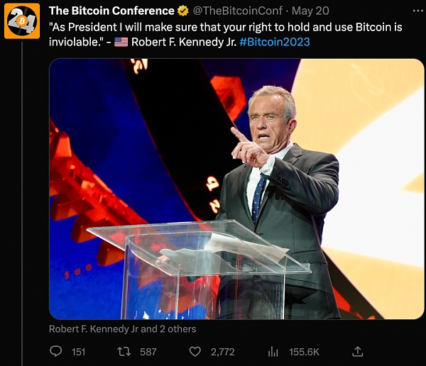Click the gold verified badge
426x366 pixels.
pyautogui.click(x=183, y=11)
